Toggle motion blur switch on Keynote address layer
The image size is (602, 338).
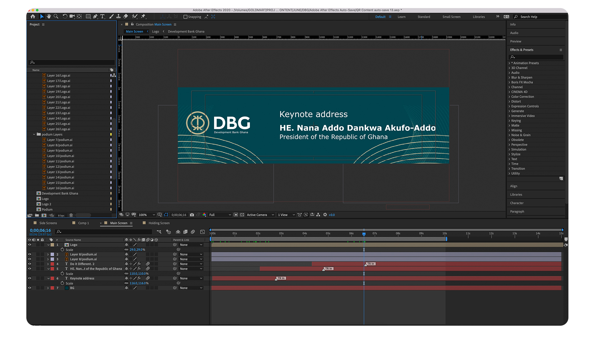(148, 279)
